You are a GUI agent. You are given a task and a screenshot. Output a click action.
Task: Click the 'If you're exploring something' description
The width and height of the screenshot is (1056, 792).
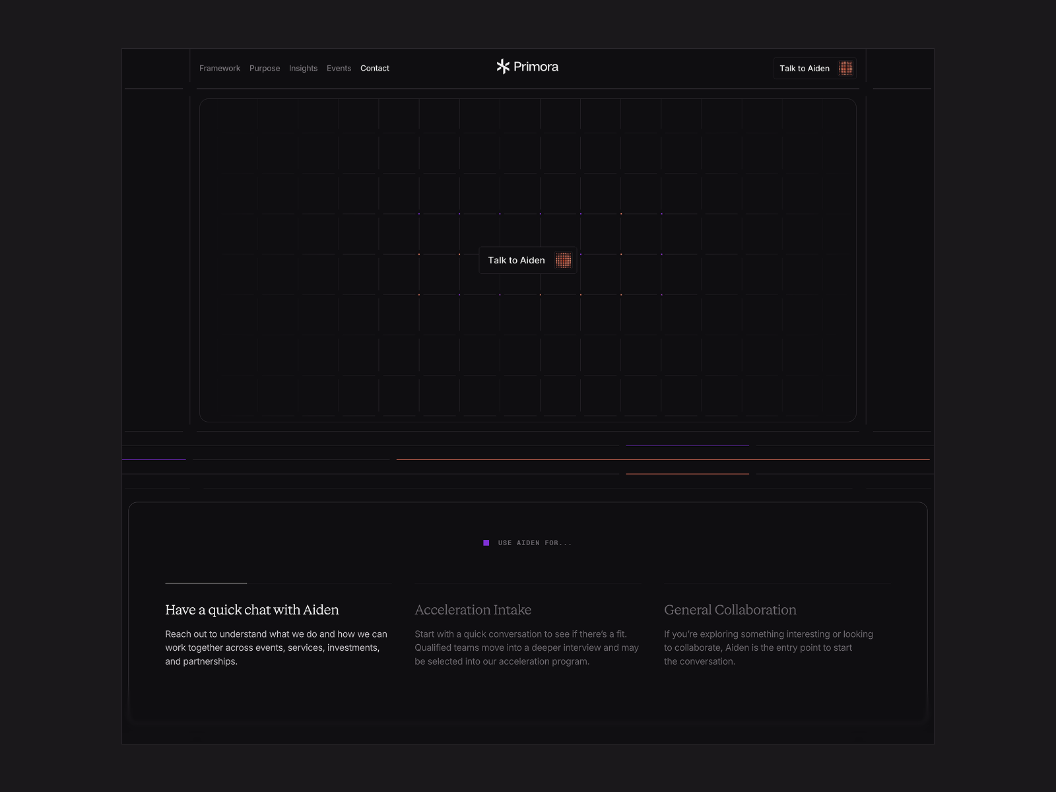(x=768, y=647)
